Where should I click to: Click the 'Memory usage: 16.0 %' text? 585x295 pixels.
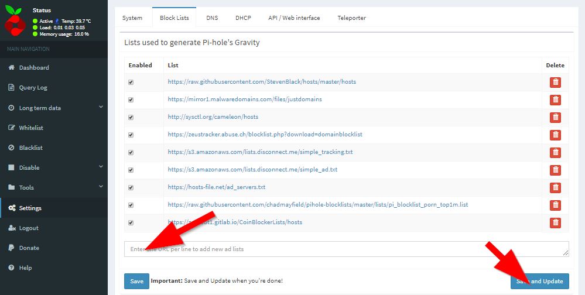[64, 34]
